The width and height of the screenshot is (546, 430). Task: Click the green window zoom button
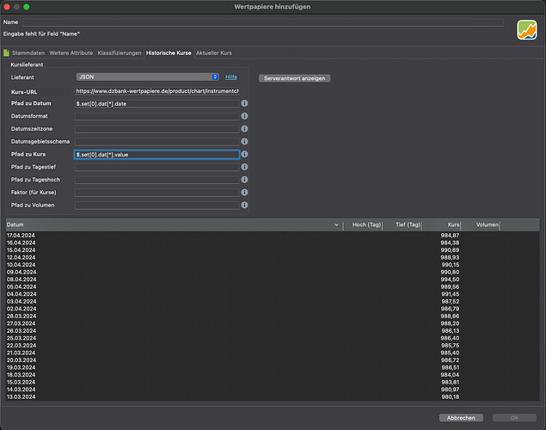pyautogui.click(x=27, y=7)
